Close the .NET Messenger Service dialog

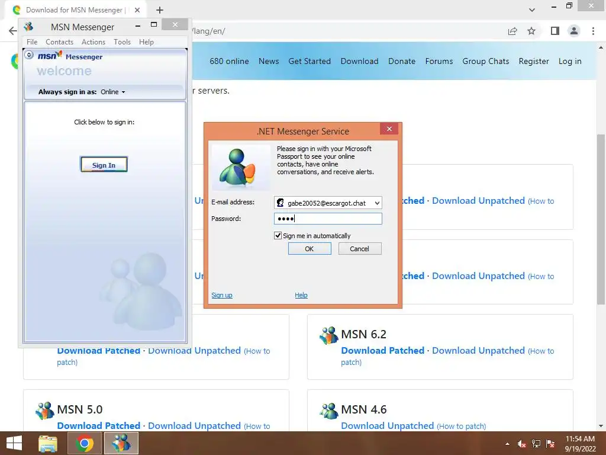[389, 129]
